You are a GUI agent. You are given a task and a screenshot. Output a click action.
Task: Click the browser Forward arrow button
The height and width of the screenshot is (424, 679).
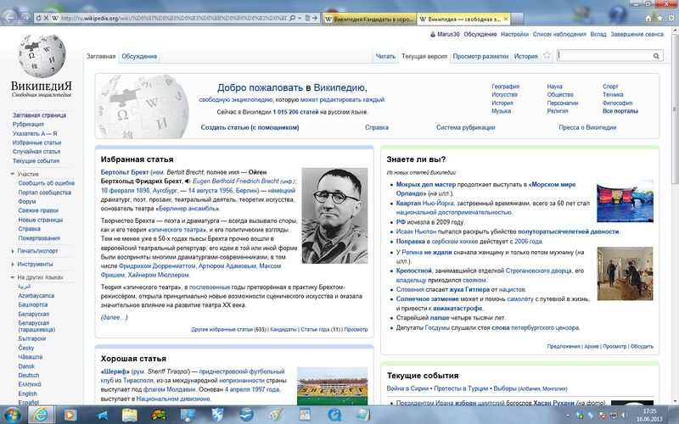pos(25,18)
